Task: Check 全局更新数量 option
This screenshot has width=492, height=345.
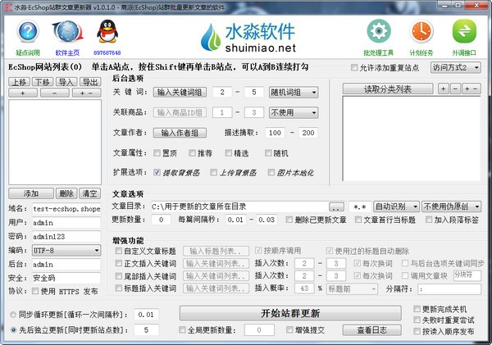Action: [182, 330]
